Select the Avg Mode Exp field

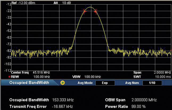tap(105, 83)
